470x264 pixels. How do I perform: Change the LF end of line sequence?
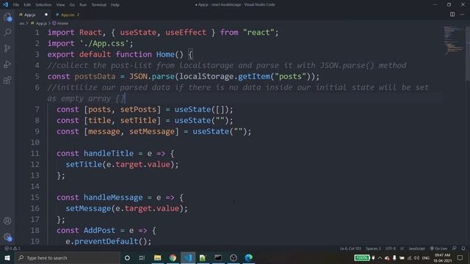[x=402, y=249]
